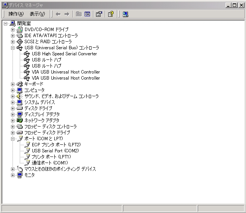
Task: Select USB Serial Port (COM2)
Action: [x=55, y=151]
